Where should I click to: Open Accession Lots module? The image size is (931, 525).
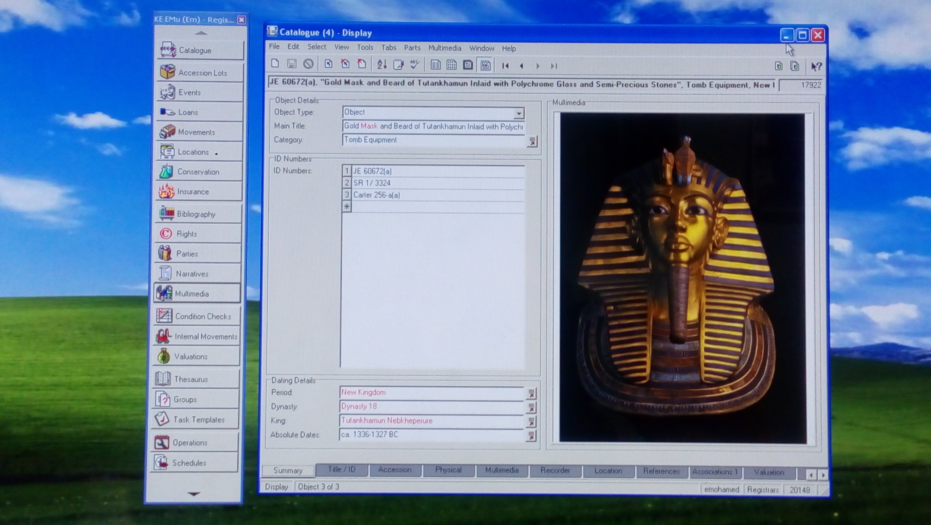pyautogui.click(x=200, y=72)
